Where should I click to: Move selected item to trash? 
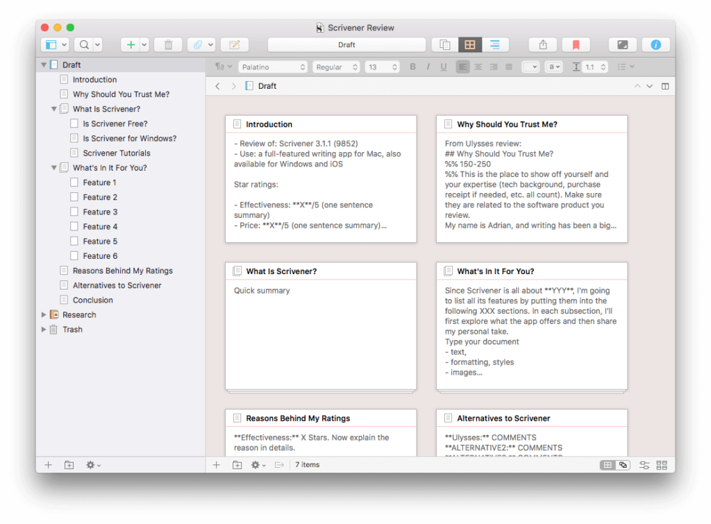(x=168, y=45)
